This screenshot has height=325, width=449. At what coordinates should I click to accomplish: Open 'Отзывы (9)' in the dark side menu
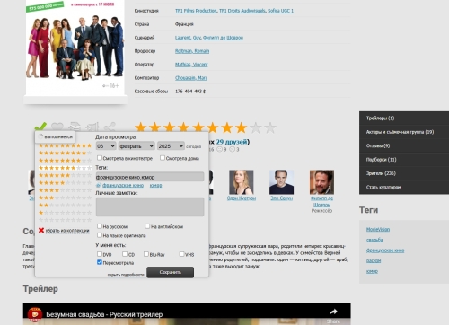tap(378, 145)
